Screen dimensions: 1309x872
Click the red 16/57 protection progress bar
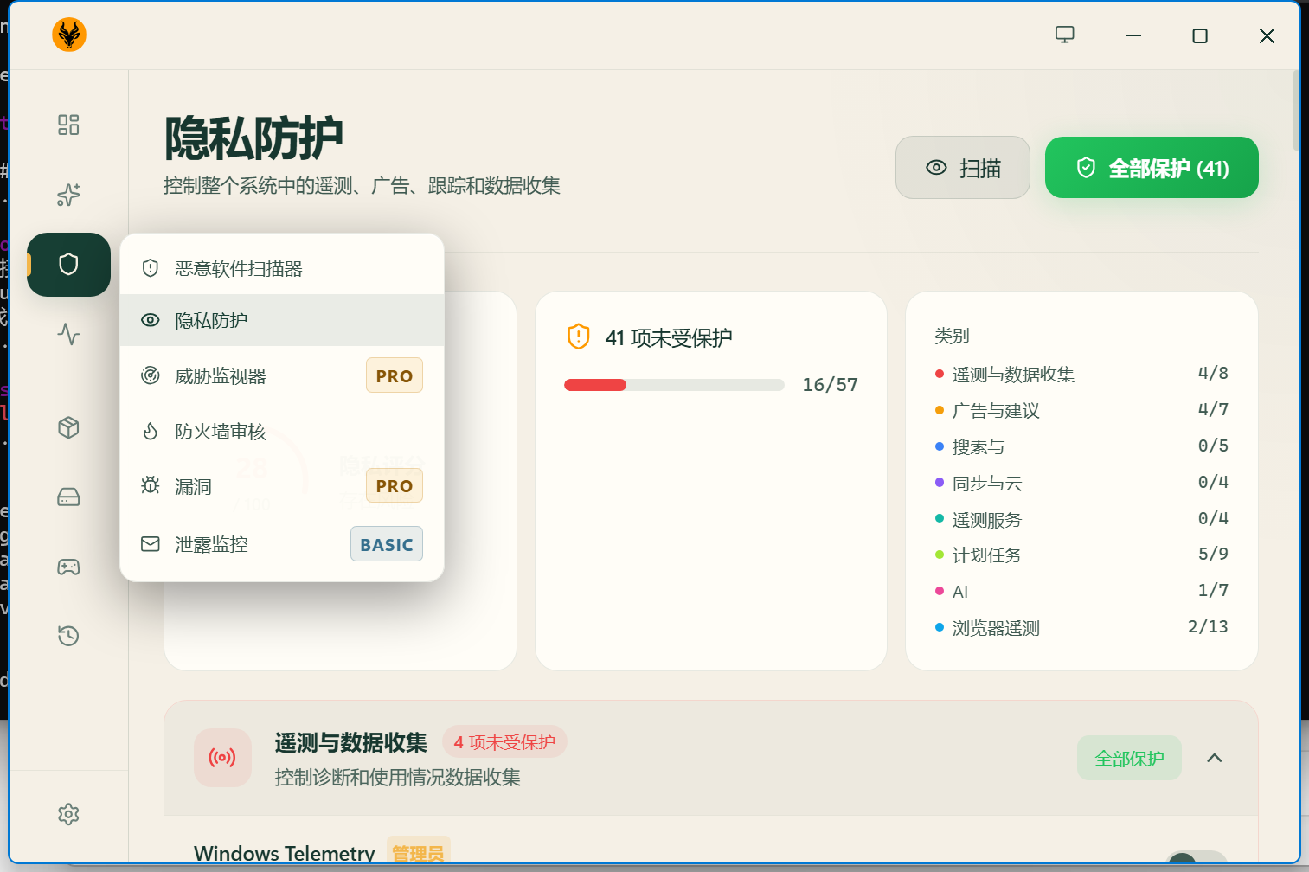point(674,385)
